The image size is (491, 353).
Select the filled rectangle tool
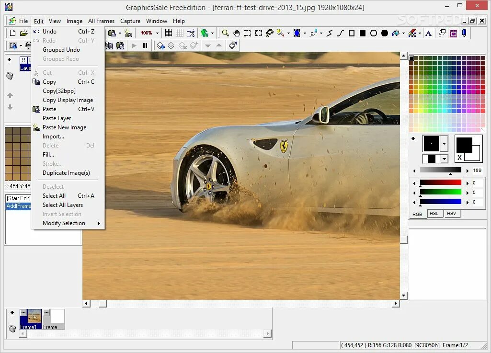pyautogui.click(x=363, y=33)
